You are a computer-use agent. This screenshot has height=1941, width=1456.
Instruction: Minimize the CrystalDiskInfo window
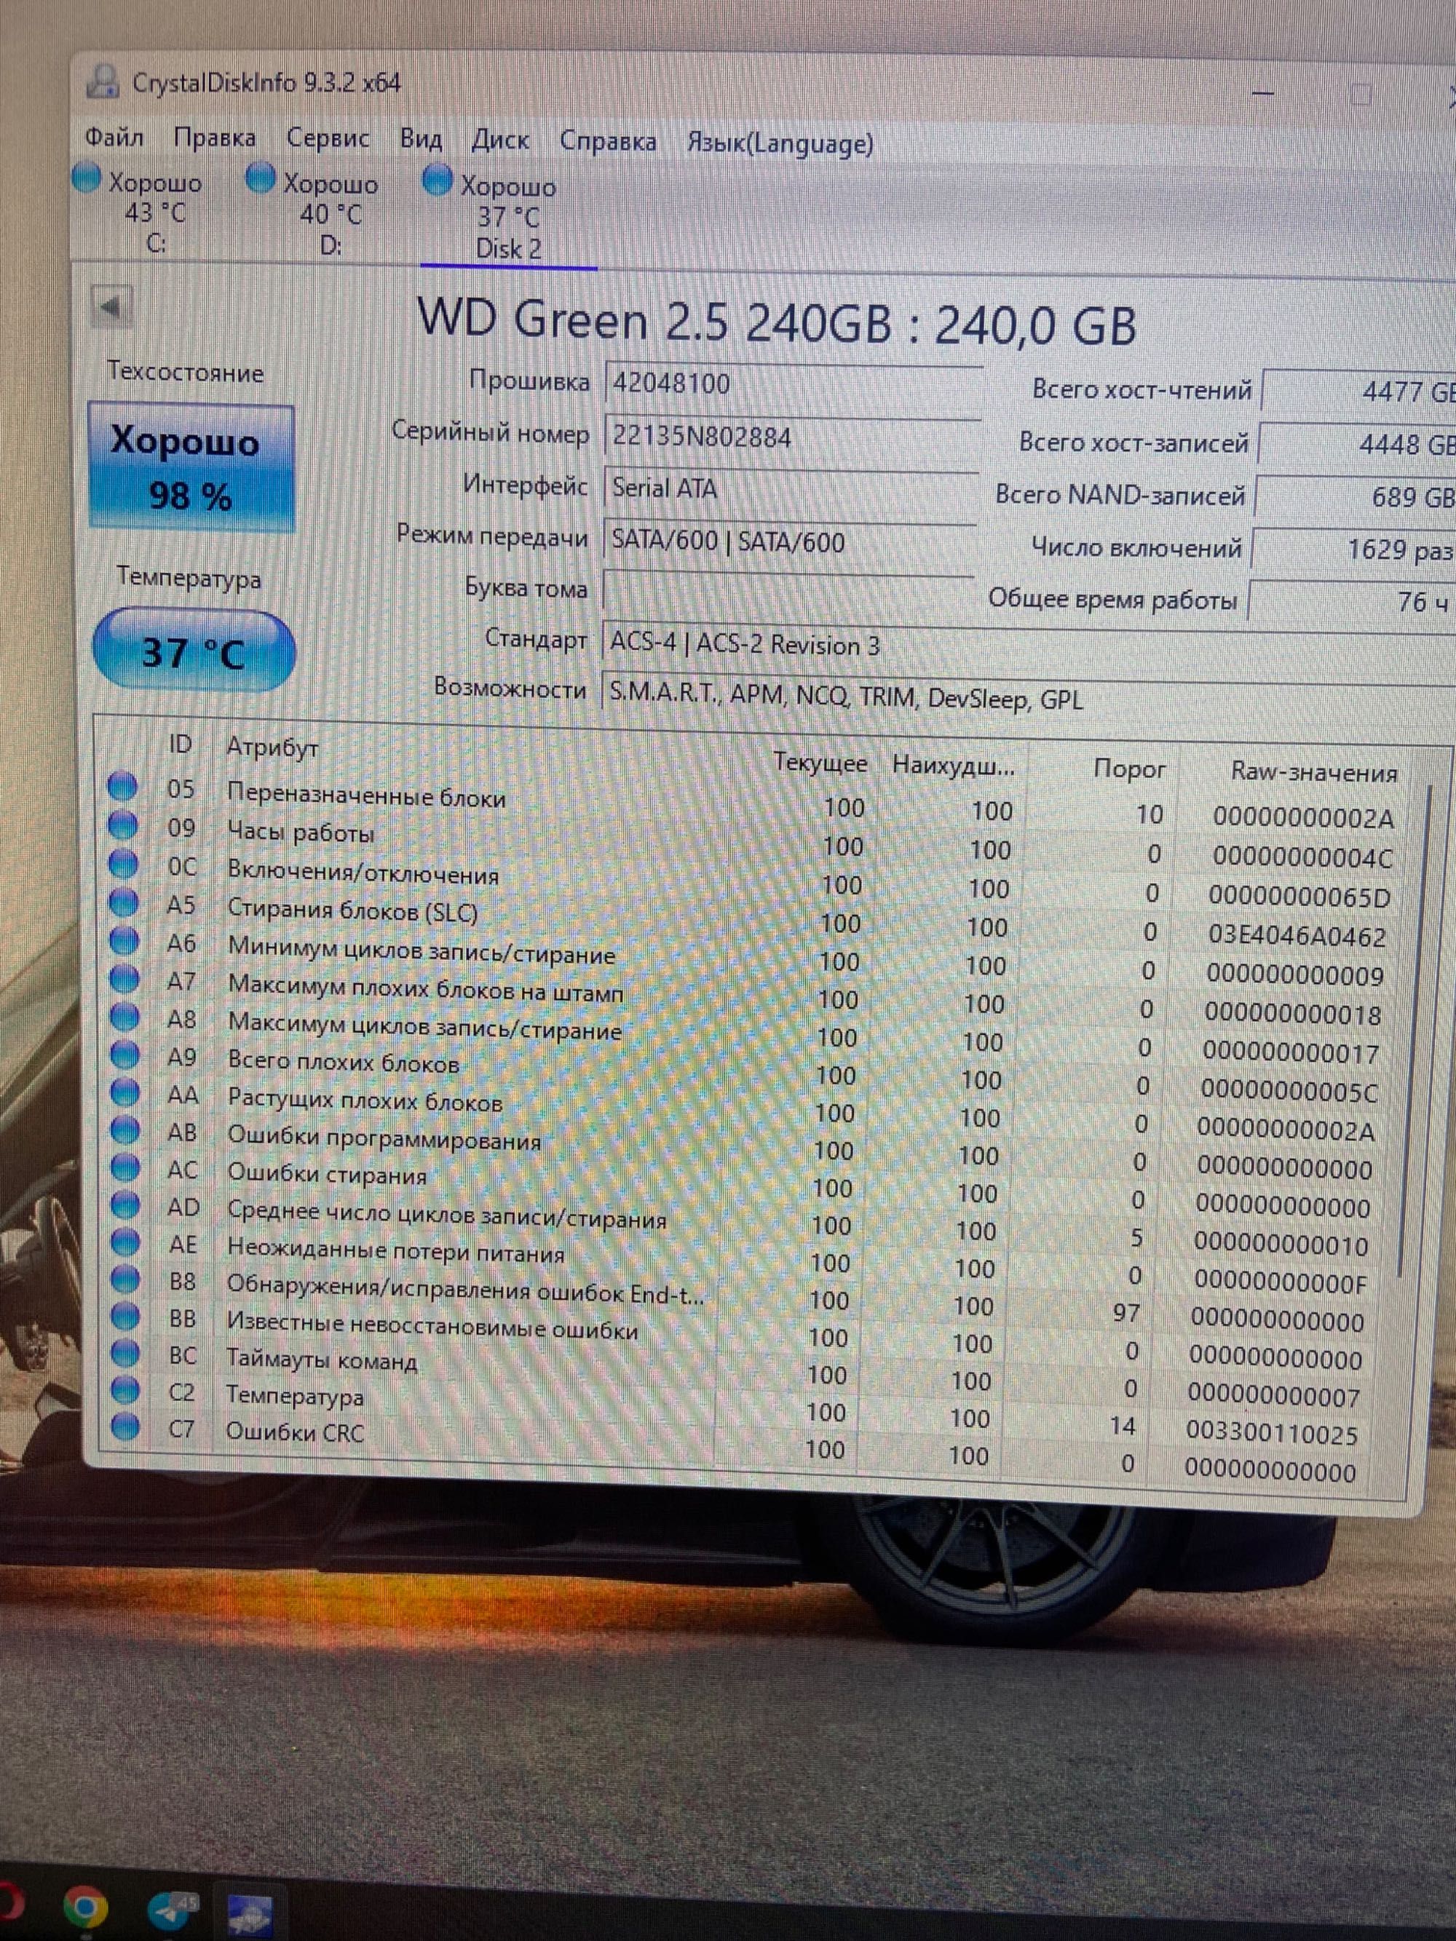pos(1262,92)
